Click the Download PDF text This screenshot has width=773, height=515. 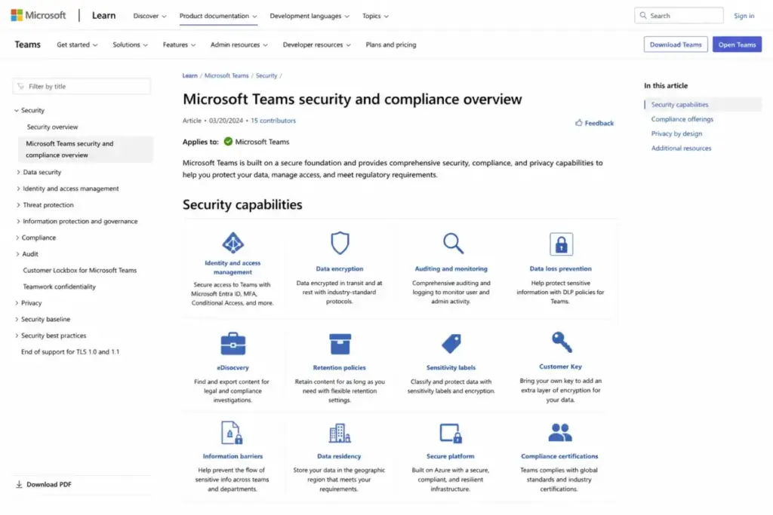coord(49,484)
